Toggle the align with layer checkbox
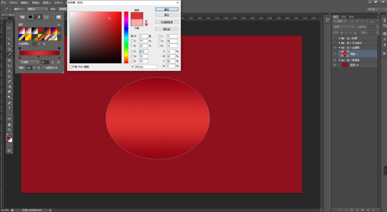387x212 pixels. 43,68
